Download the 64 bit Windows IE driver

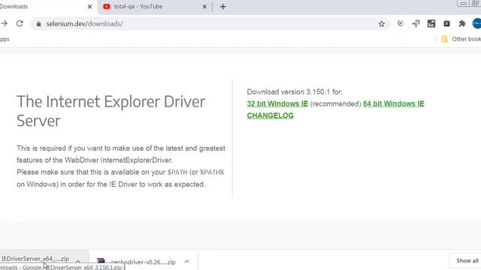[394, 103]
